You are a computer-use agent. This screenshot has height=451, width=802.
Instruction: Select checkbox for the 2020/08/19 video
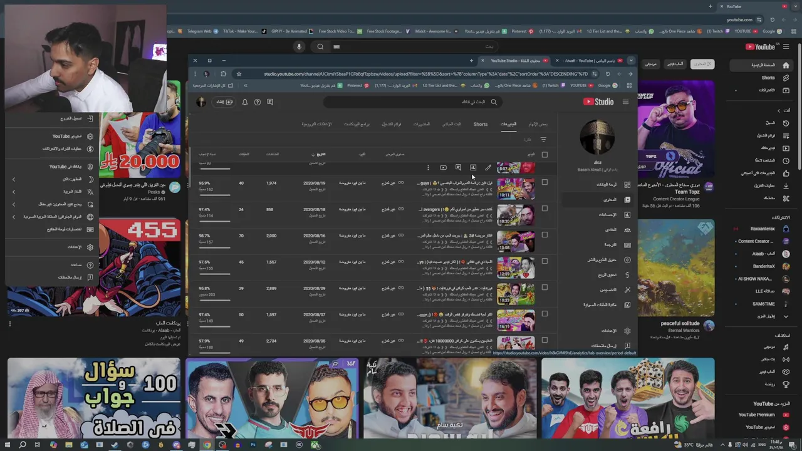pos(544,183)
